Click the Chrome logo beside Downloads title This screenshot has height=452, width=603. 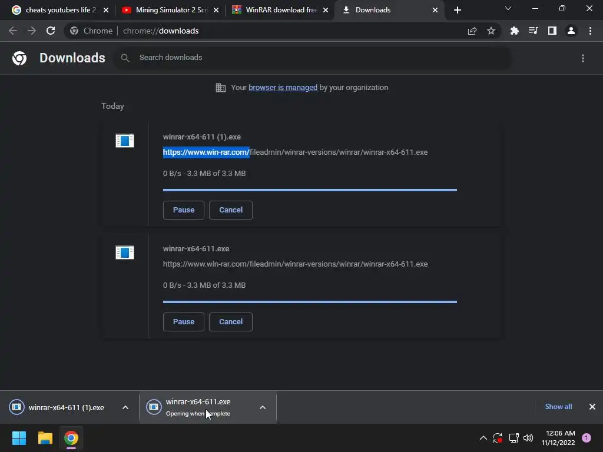coord(19,58)
